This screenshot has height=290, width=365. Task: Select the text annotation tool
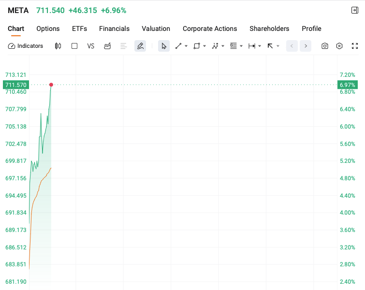(x=234, y=46)
